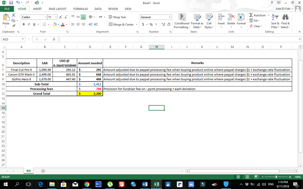Open the General number format dropdown
The width and height of the screenshot is (303, 189).
[170, 17]
